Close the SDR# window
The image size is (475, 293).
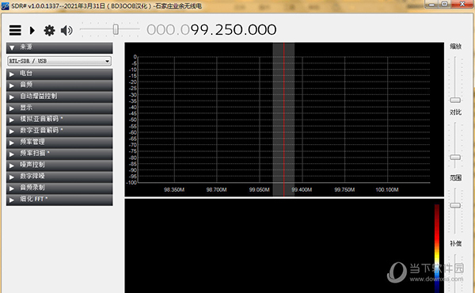coord(462,4)
